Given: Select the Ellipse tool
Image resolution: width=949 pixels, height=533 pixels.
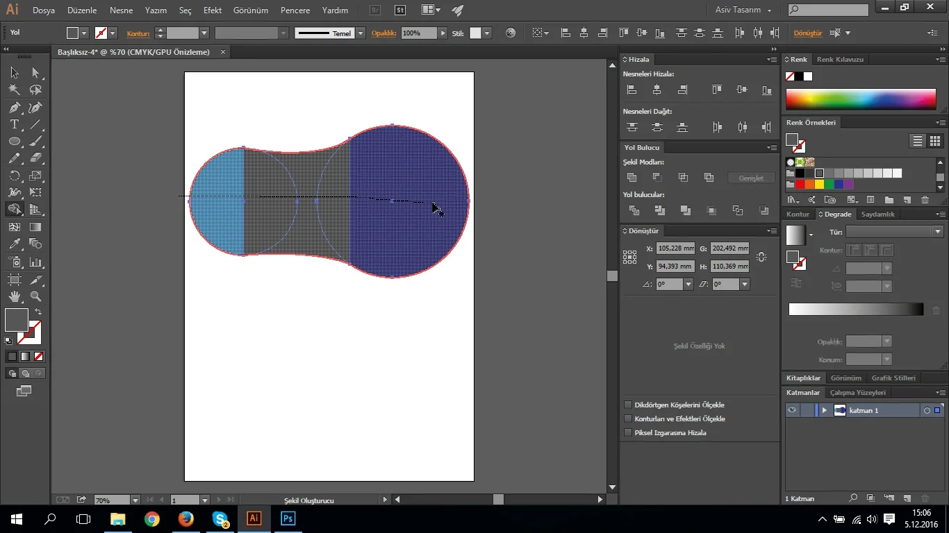Looking at the screenshot, I should tap(15, 141).
